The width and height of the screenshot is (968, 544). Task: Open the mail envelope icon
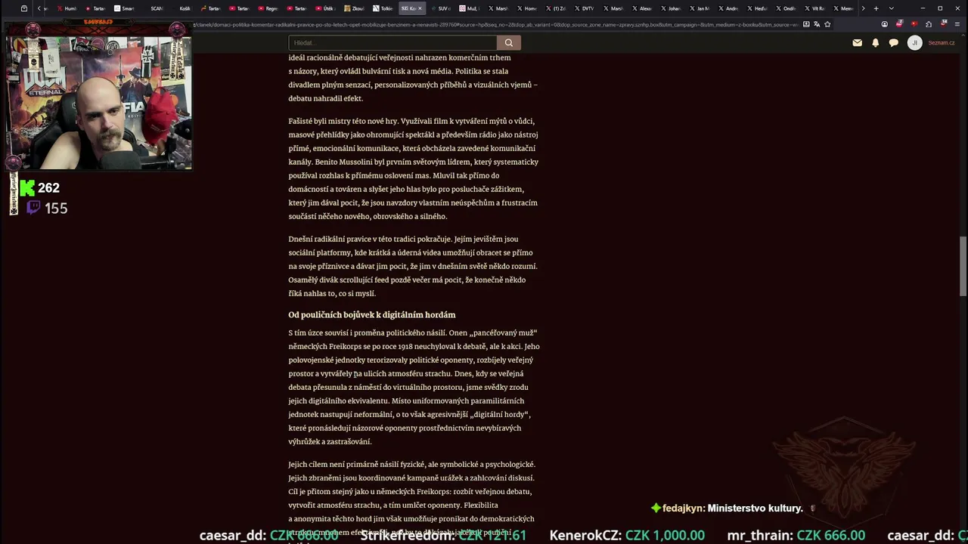[x=857, y=43]
